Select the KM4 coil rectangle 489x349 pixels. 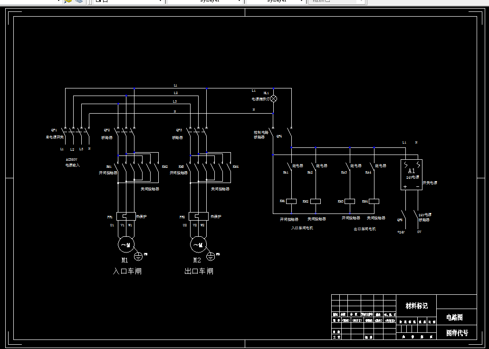pyautogui.click(x=374, y=201)
